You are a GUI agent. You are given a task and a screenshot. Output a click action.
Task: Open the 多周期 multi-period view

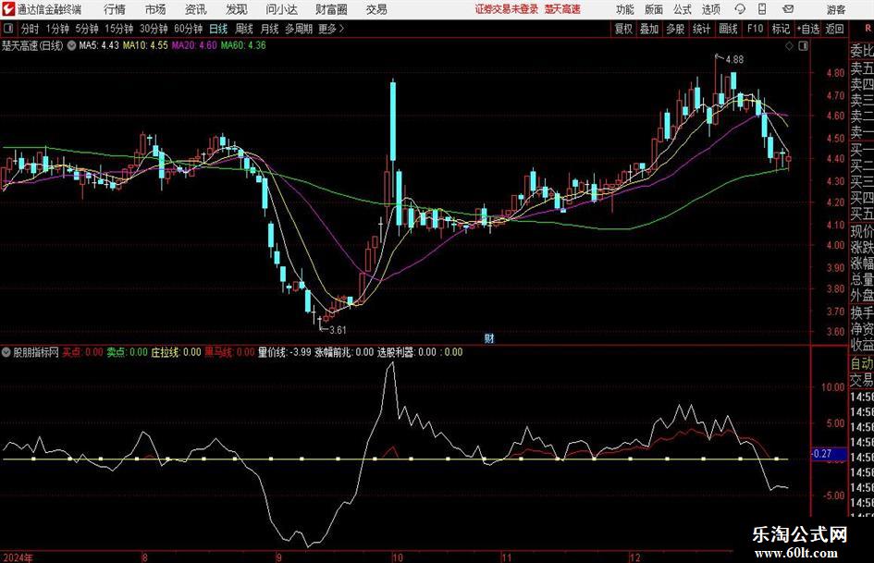pyautogui.click(x=299, y=29)
